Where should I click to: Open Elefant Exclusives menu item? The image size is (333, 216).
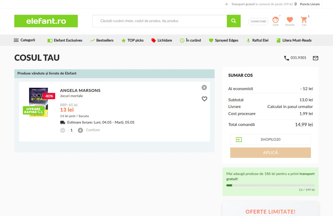[65, 40]
